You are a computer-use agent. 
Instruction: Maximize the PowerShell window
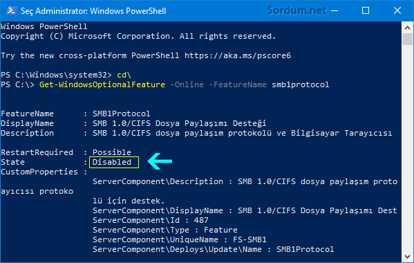[x=366, y=10]
